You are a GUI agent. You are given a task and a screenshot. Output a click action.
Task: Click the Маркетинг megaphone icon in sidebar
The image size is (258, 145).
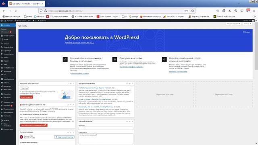click(2, 89)
